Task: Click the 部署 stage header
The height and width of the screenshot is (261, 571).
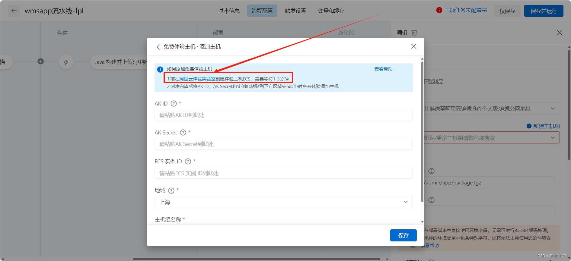Action: (x=218, y=33)
